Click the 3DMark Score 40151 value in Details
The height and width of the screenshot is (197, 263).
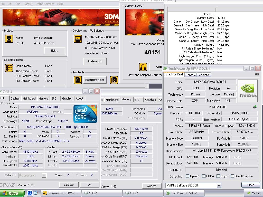221,18
